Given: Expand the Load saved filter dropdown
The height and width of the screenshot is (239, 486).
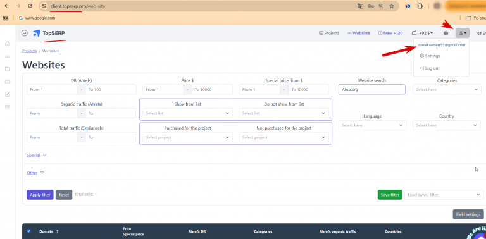Looking at the screenshot, I should (444, 195).
